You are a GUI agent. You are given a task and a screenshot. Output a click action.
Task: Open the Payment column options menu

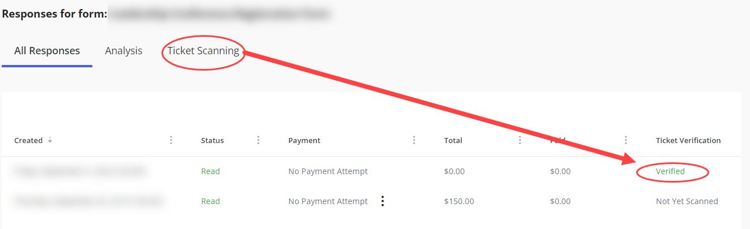coord(414,140)
